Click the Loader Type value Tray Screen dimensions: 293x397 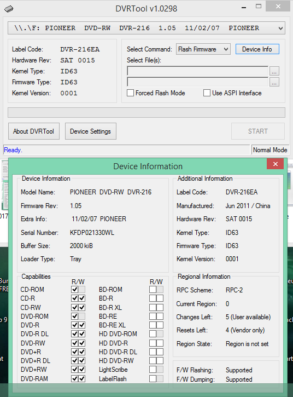pos(75,259)
